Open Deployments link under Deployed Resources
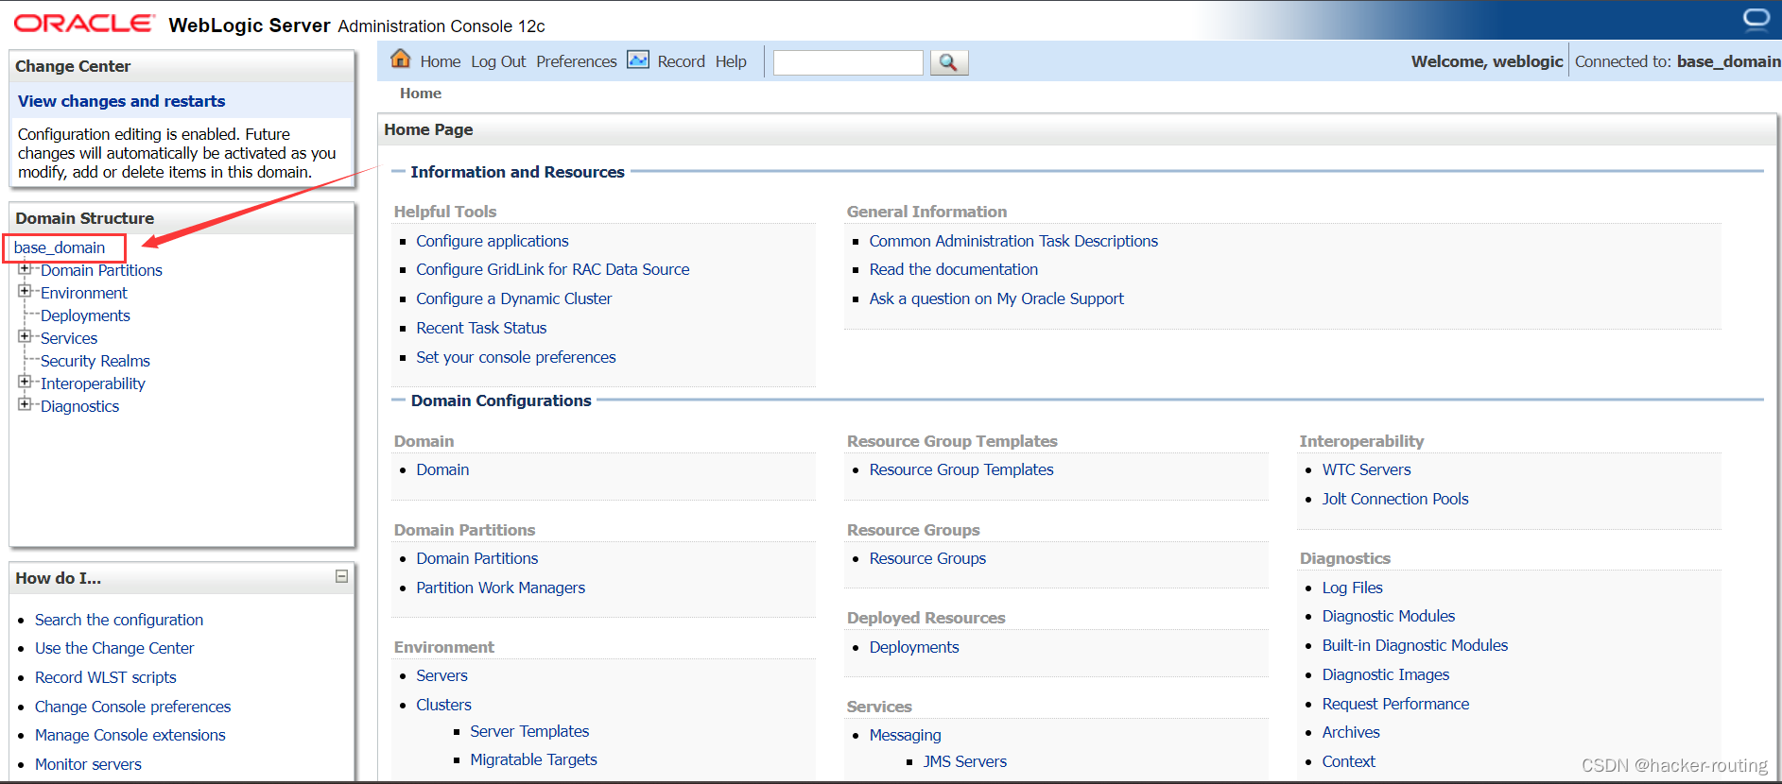1782x784 pixels. [914, 647]
